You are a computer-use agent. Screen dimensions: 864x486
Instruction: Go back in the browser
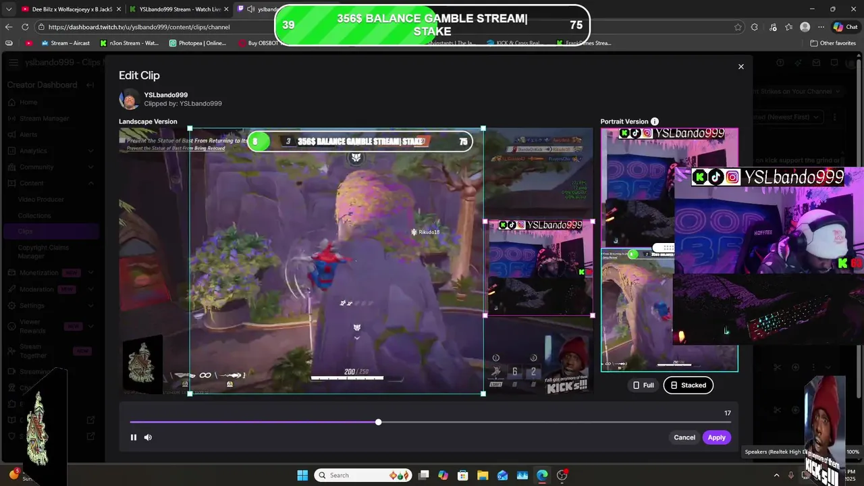tap(9, 27)
